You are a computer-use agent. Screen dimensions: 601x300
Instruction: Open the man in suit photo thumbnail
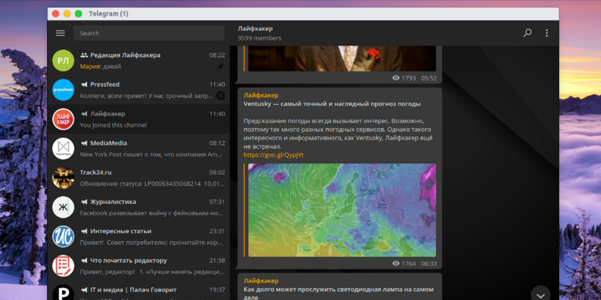tap(342, 59)
